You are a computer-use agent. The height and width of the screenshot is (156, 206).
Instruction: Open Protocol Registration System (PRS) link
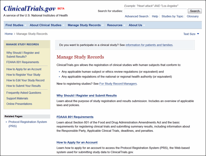28,124
